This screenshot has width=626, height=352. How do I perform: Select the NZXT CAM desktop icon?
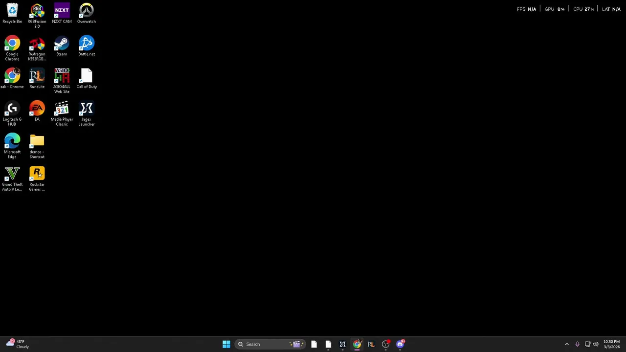point(62,14)
